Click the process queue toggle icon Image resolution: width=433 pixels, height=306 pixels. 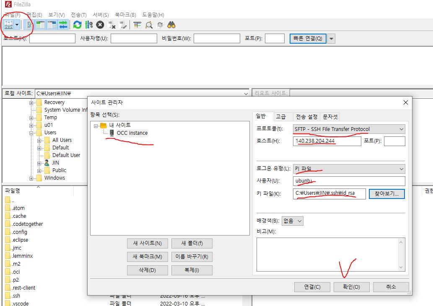pyautogui.click(x=88, y=25)
